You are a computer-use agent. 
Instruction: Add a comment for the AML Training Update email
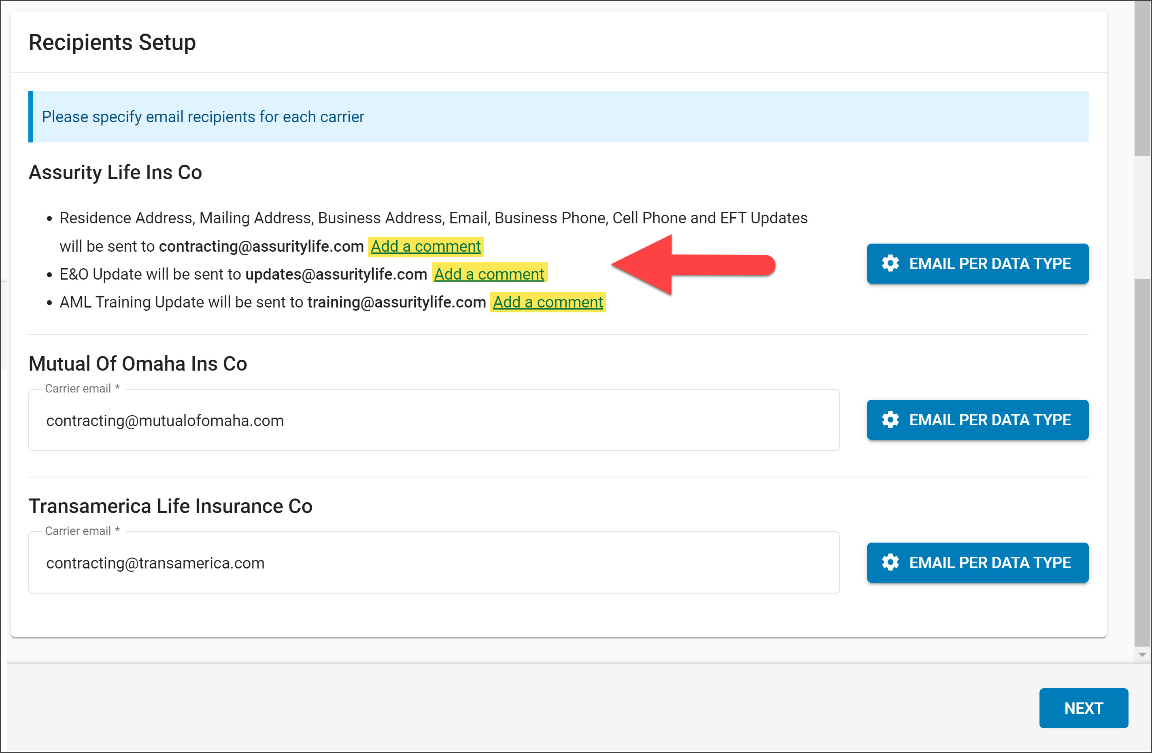tap(547, 302)
